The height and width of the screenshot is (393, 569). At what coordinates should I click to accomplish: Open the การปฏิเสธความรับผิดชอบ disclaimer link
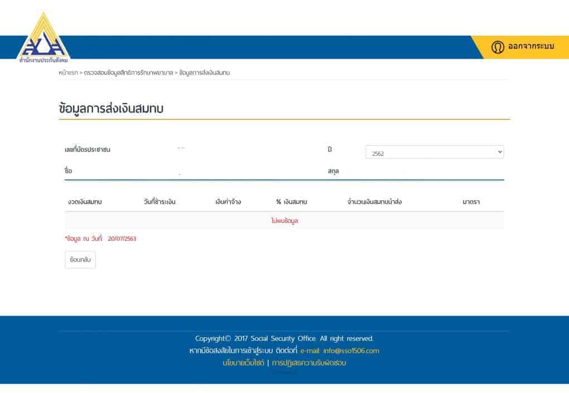pos(308,363)
